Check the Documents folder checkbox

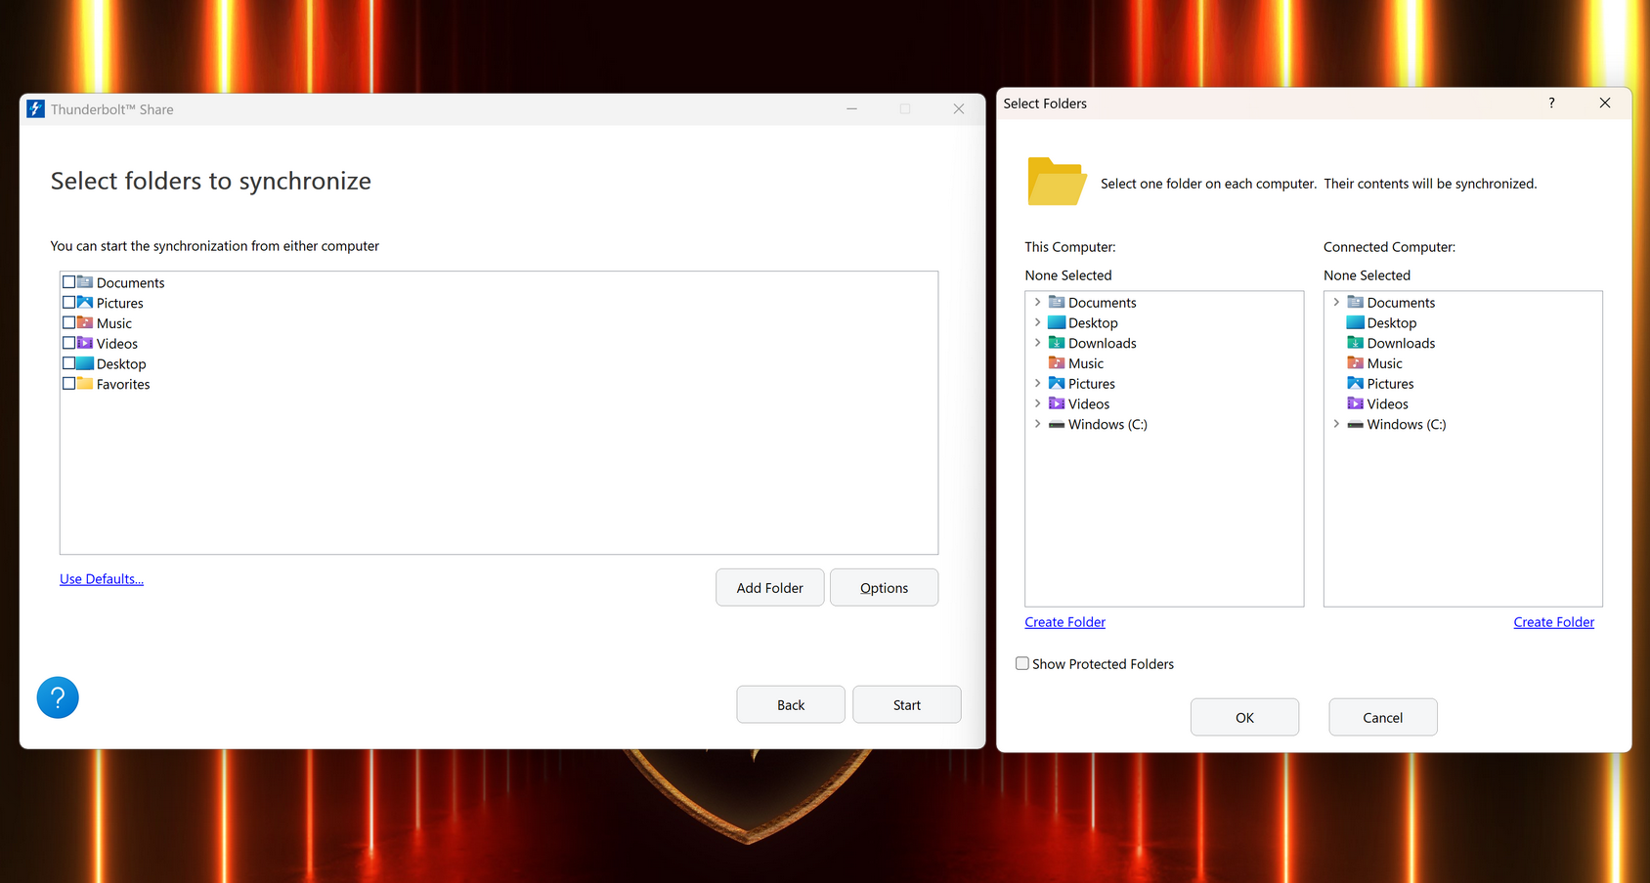pos(69,281)
